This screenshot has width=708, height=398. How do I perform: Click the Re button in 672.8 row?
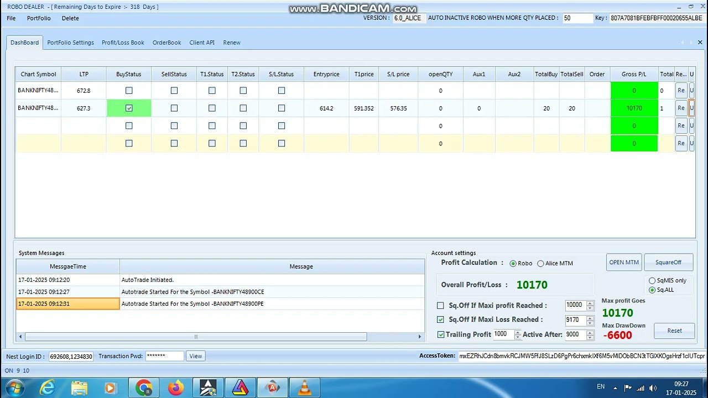pos(681,91)
